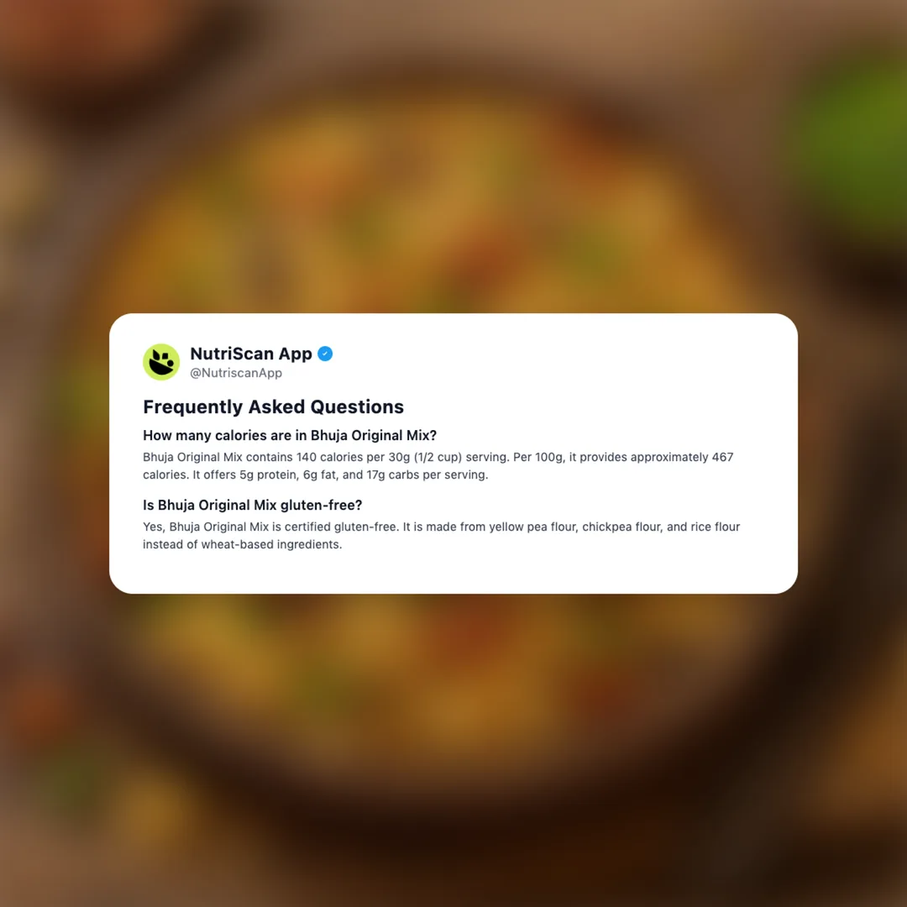The image size is (907, 907).
Task: Click the 'wheat-based ingredients' text
Action: point(270,545)
